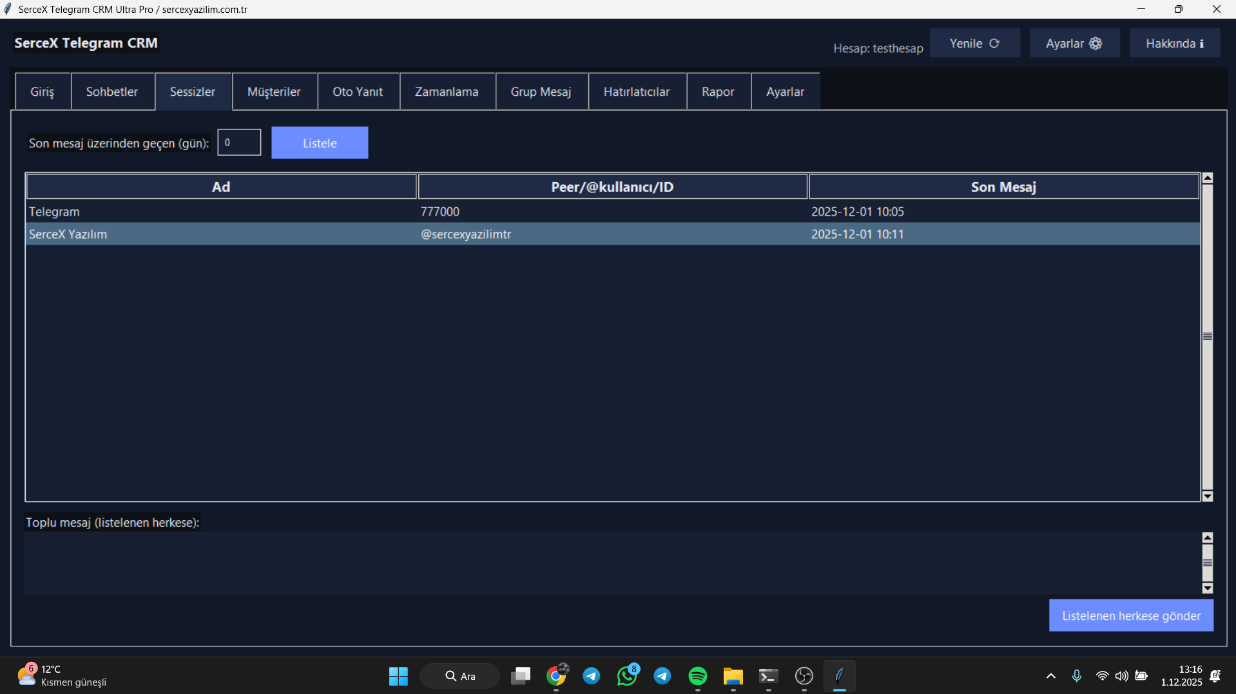1236x694 pixels.
Task: Focus the days elapsed input field
Action: click(x=239, y=143)
